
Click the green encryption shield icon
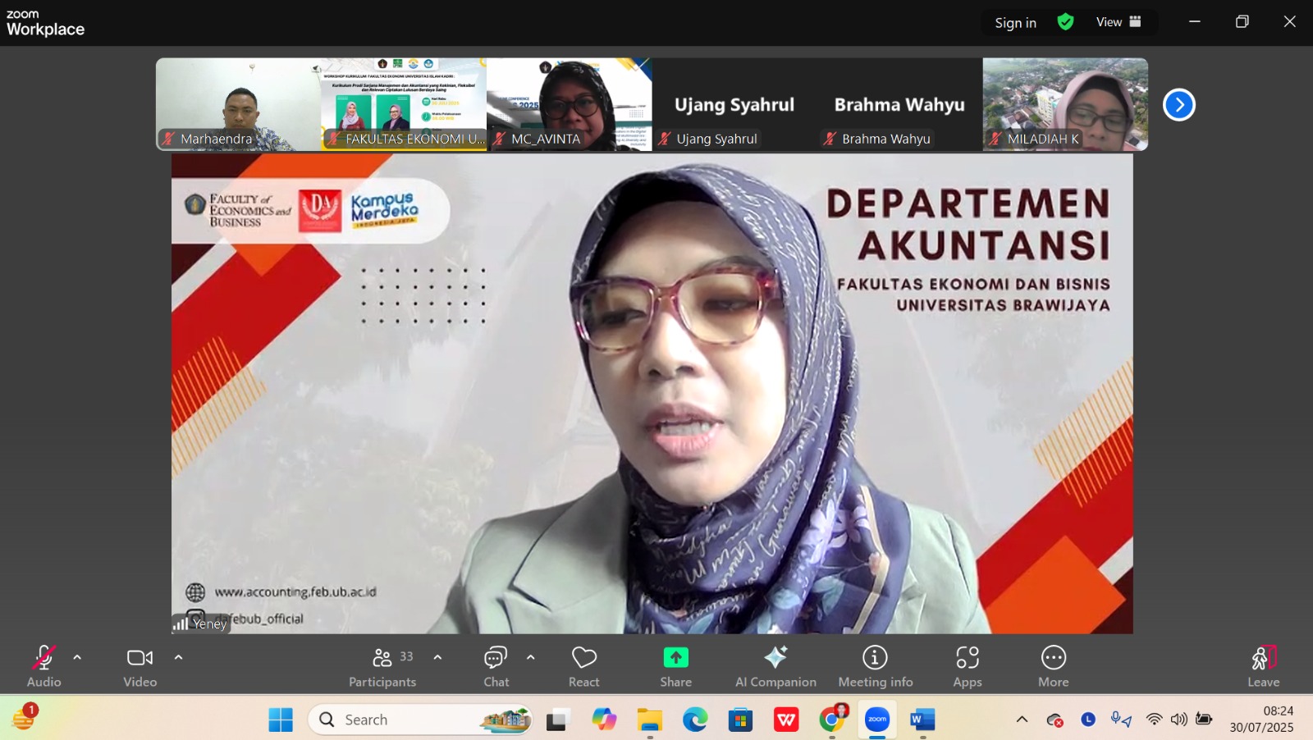(1065, 22)
